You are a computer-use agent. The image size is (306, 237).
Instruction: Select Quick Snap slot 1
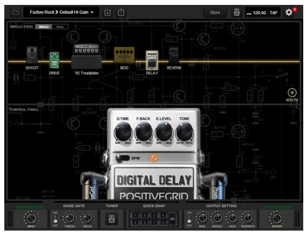pyautogui.click(x=135, y=215)
